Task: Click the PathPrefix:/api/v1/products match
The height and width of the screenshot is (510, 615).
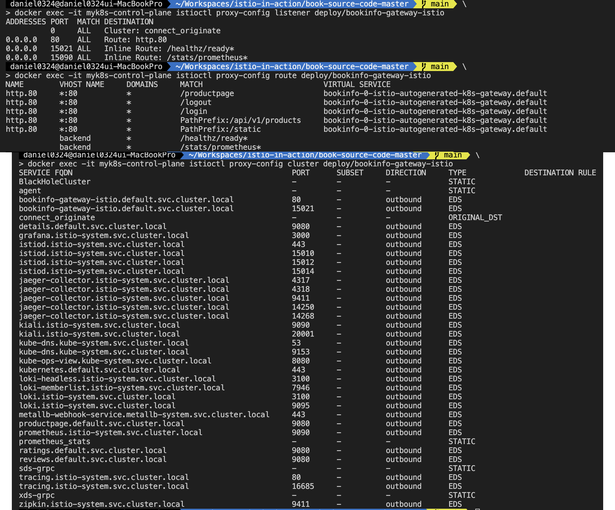Action: coord(240,120)
